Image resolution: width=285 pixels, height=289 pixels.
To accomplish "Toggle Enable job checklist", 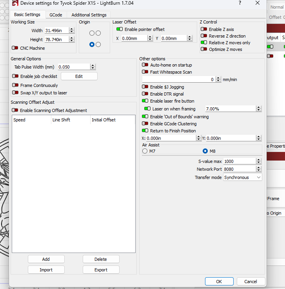I will 15,76.
